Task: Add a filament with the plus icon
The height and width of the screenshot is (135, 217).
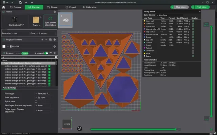Action: (42, 40)
